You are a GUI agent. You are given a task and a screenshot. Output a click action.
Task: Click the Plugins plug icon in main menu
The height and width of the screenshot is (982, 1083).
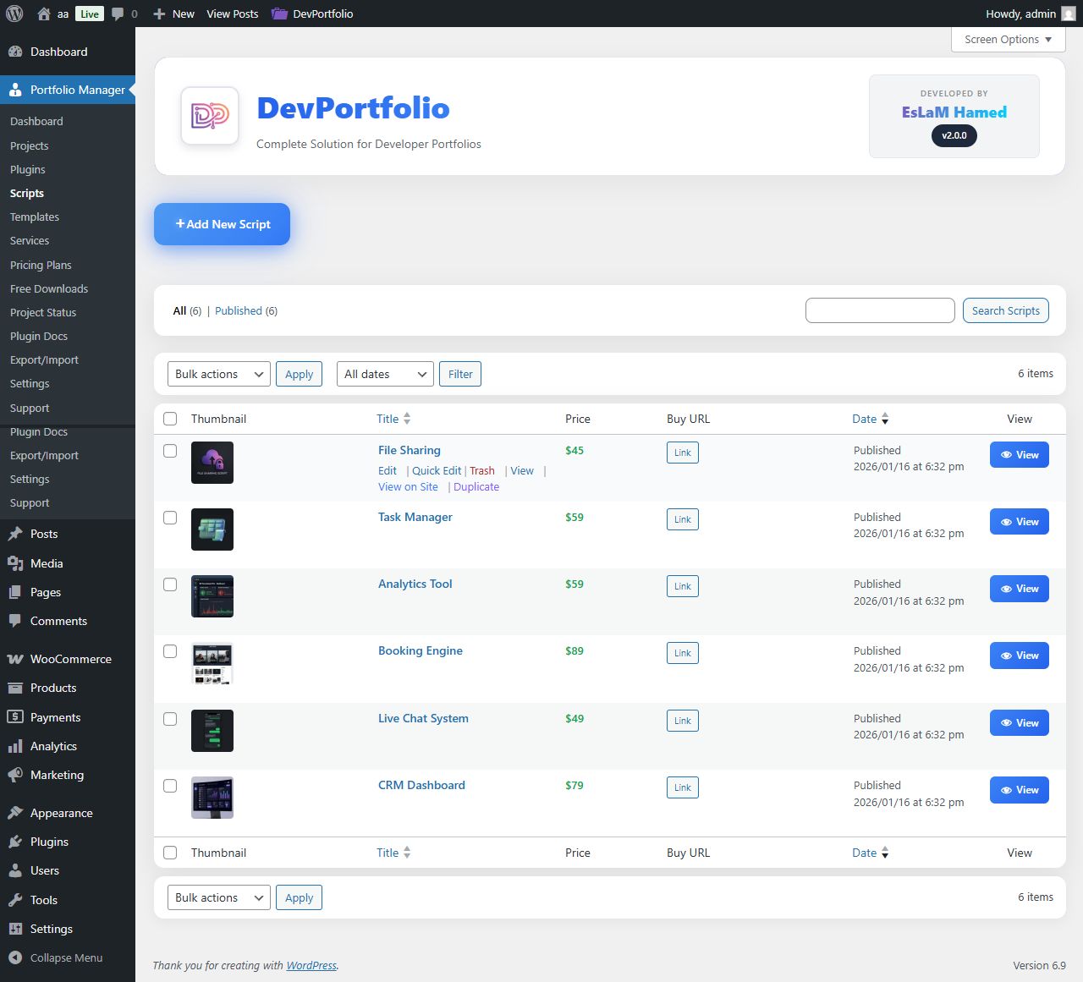(15, 842)
